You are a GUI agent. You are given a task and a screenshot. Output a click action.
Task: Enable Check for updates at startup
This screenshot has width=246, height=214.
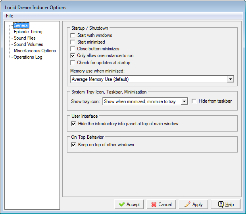73,63
